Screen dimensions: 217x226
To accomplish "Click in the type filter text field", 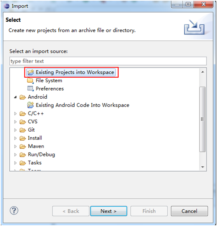I will (x=108, y=61).
